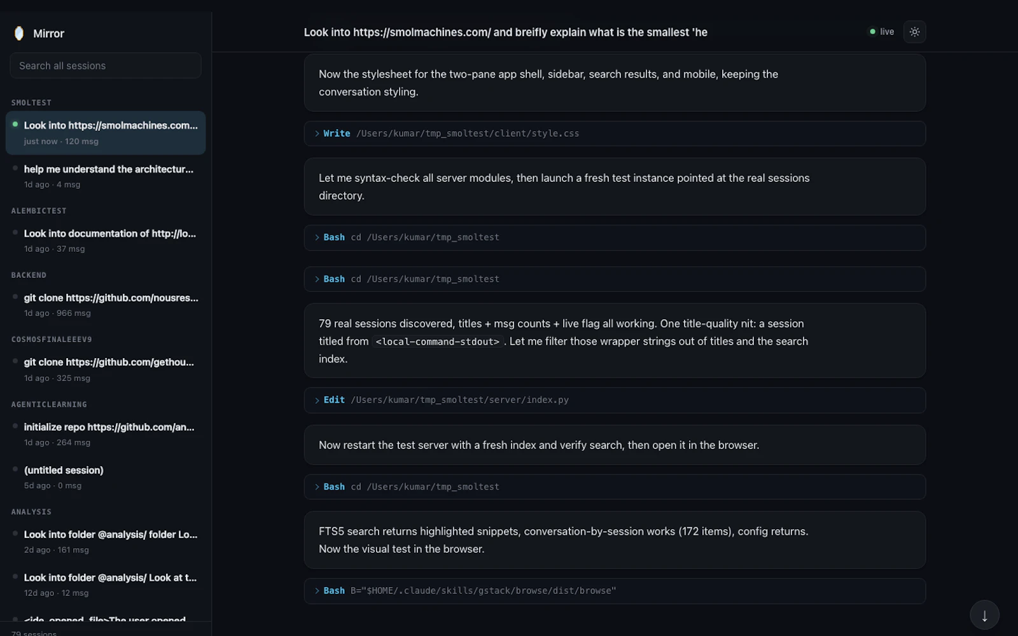1018x636 pixels.
Task: Open 'Look into folder @analysis/ folder Lo...' session
Action: click(x=106, y=541)
